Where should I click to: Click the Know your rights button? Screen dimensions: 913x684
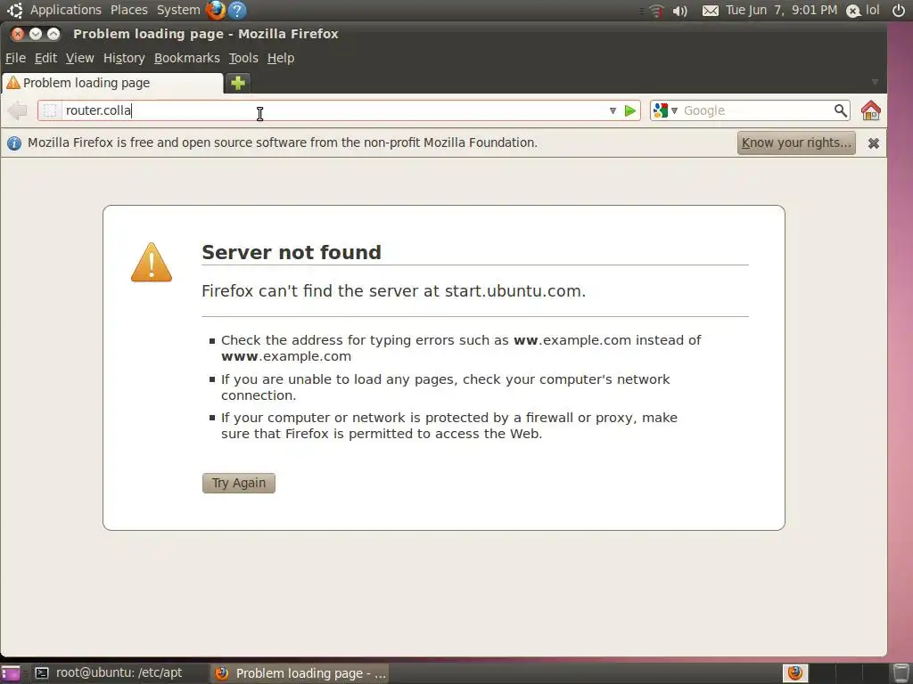coord(796,143)
